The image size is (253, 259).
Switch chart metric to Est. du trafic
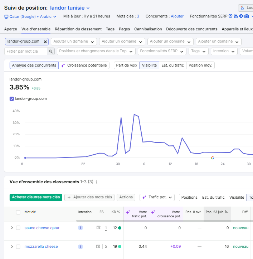pos(173,65)
